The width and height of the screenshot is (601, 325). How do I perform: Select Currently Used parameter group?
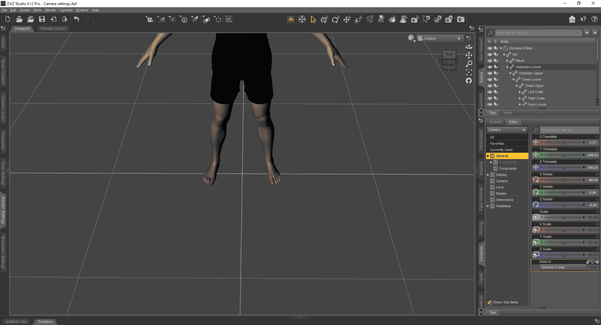pyautogui.click(x=502, y=149)
